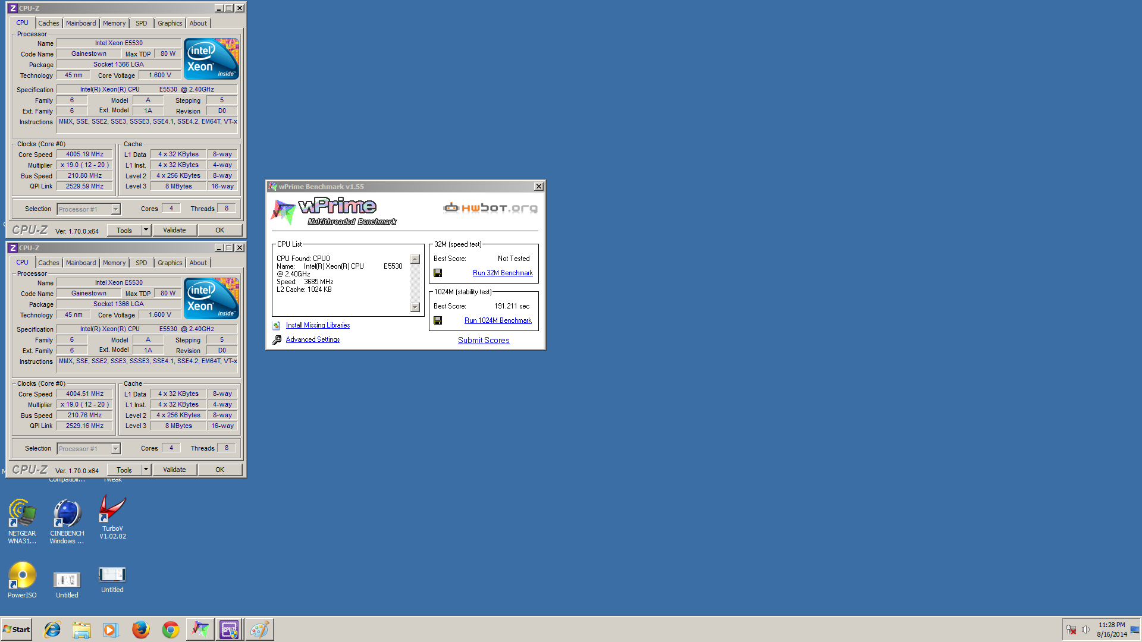Open Windows Media Player on taskbar
This screenshot has height=642, width=1142.
pos(111,630)
